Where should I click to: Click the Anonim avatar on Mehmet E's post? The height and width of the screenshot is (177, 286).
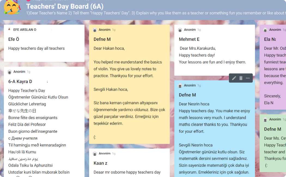(x=180, y=30)
